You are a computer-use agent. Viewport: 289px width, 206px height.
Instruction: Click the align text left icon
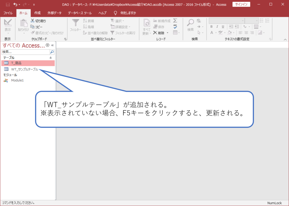click(x=240, y=33)
